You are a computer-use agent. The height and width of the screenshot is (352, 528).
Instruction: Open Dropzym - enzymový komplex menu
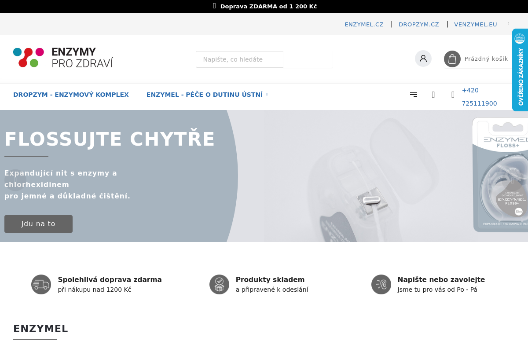[x=71, y=95]
